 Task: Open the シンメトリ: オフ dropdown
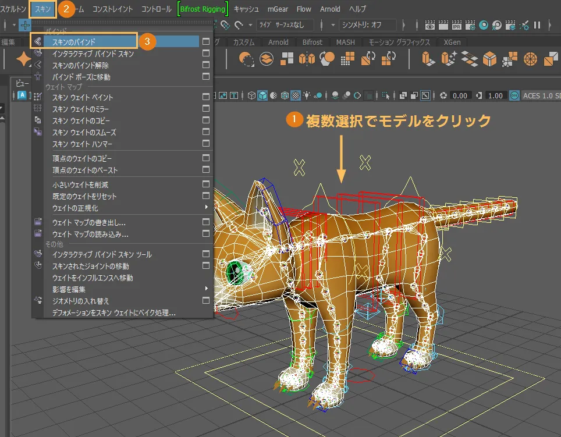pos(367,26)
